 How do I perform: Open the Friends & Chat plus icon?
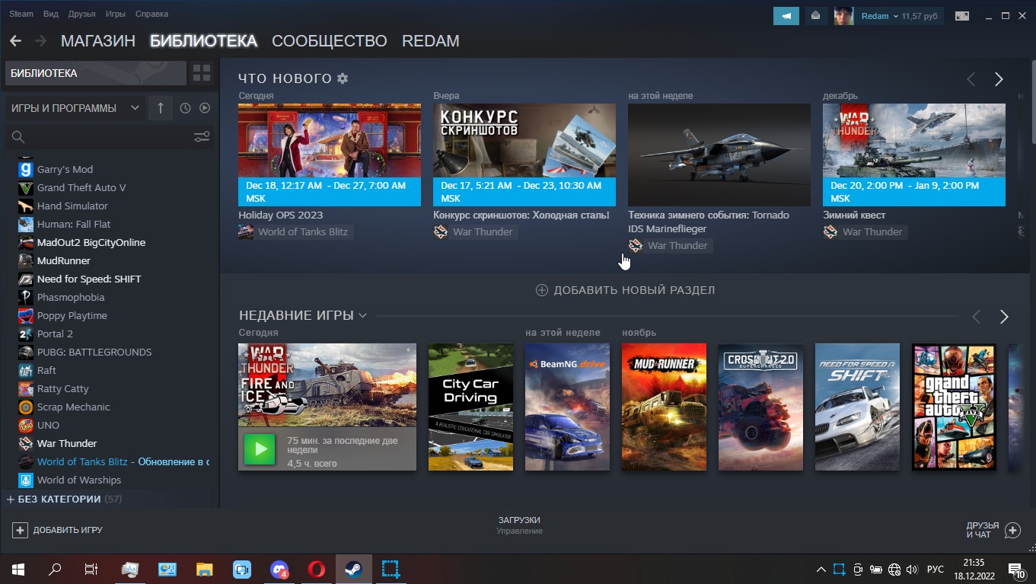[x=1012, y=530]
